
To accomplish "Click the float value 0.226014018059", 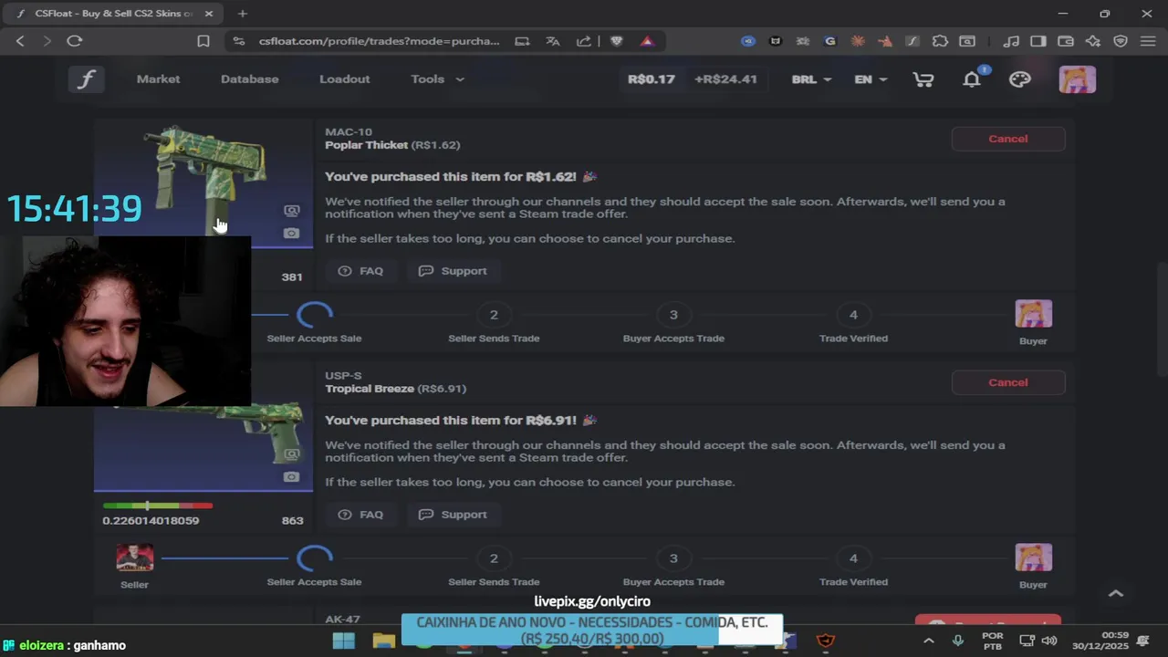I will (x=151, y=521).
